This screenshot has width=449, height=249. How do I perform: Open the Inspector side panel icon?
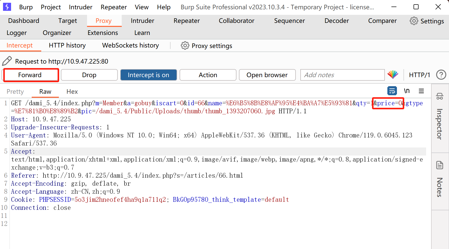coord(440,96)
